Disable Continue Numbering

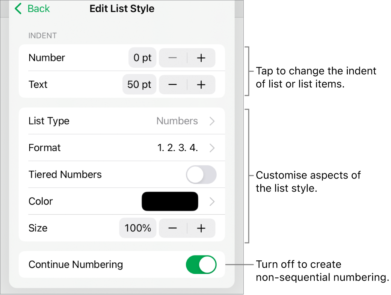click(x=201, y=265)
